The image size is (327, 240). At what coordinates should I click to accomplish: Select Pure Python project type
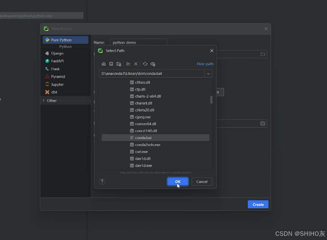(65, 40)
